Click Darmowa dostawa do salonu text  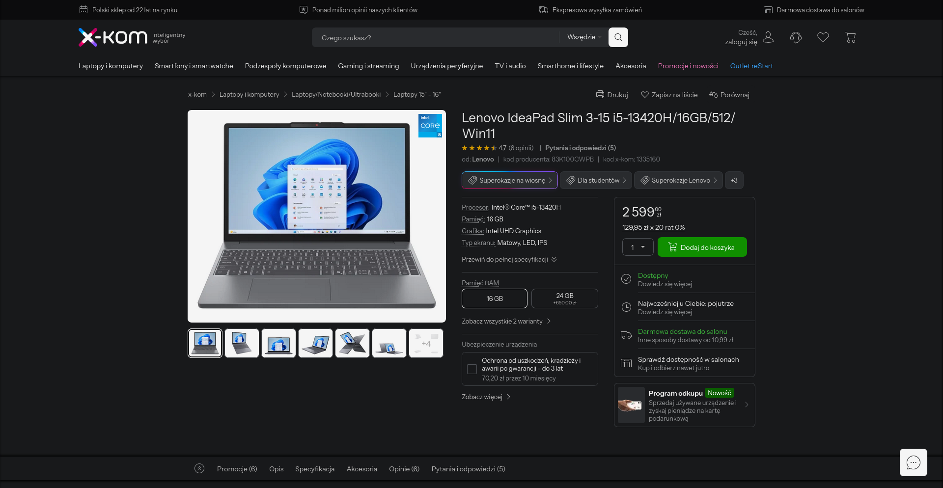point(682,331)
